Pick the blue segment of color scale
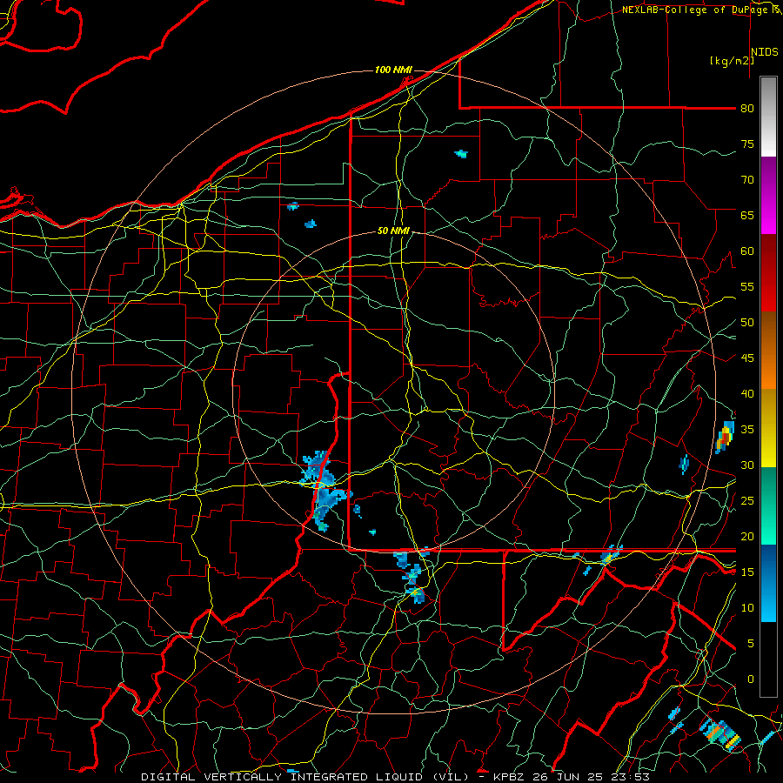The image size is (783, 783). pyautogui.click(x=768, y=583)
